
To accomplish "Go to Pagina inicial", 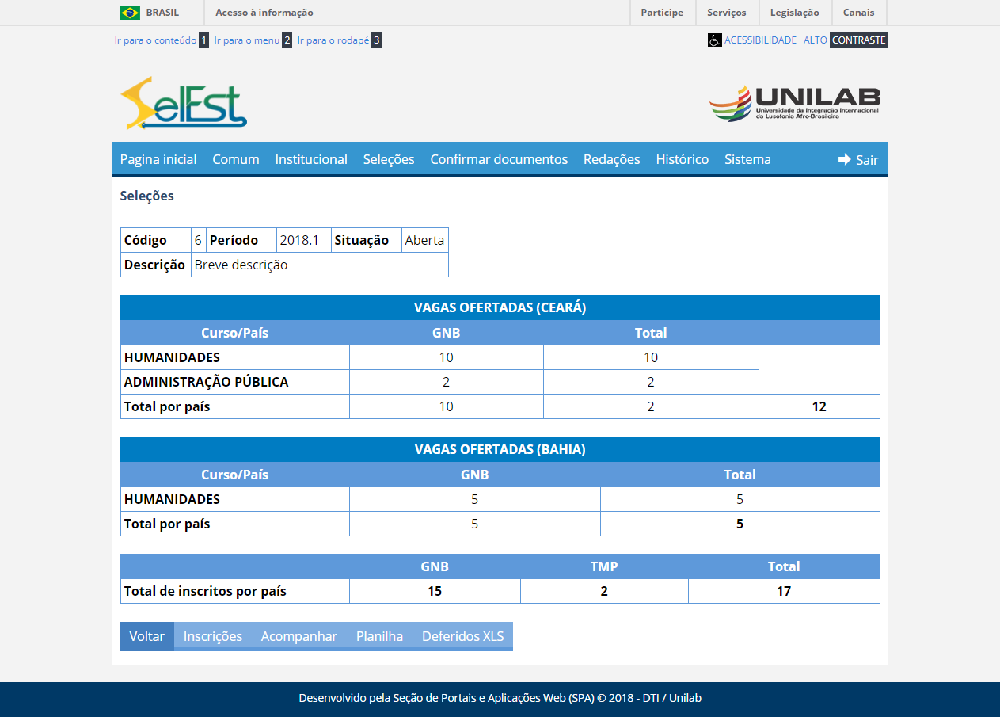I will coord(158,159).
